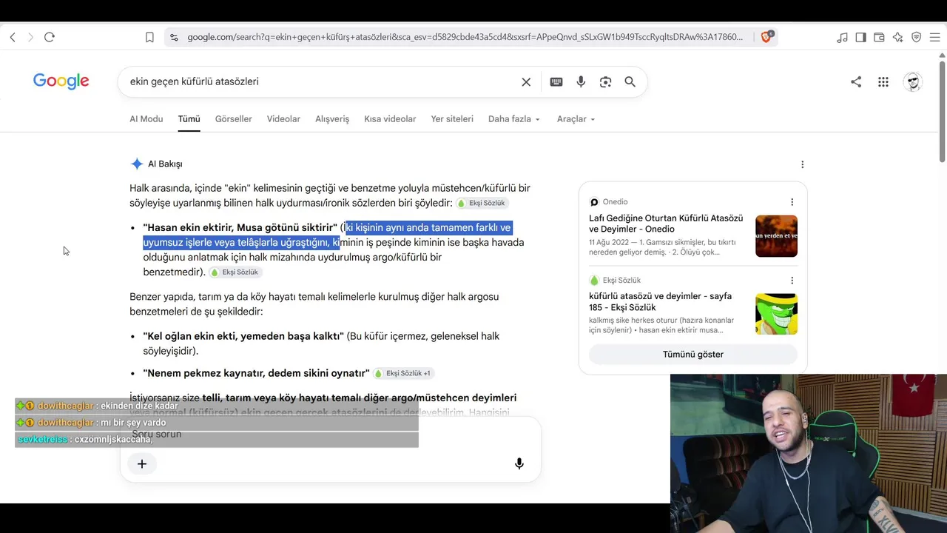947x533 pixels.
Task: Click the AI Bakışı heading text
Action: (165, 164)
